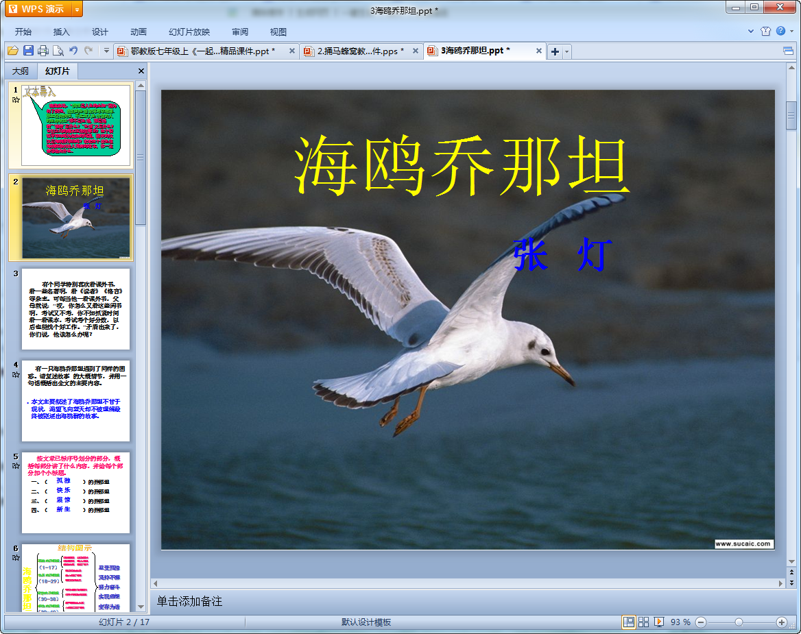
Task: Redo the last undone action
Action: [x=88, y=51]
